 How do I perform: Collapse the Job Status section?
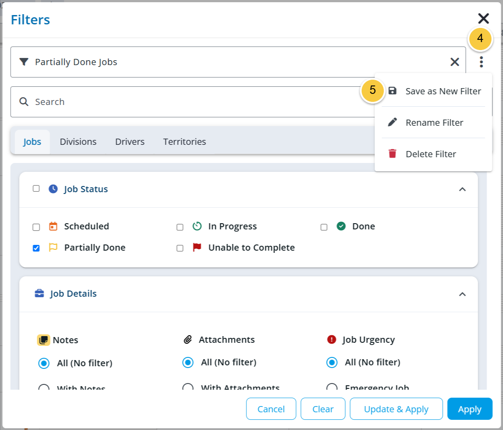click(x=462, y=189)
